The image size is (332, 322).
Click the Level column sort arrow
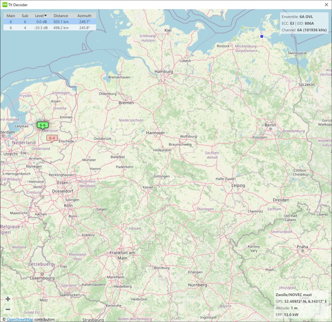[46, 15]
